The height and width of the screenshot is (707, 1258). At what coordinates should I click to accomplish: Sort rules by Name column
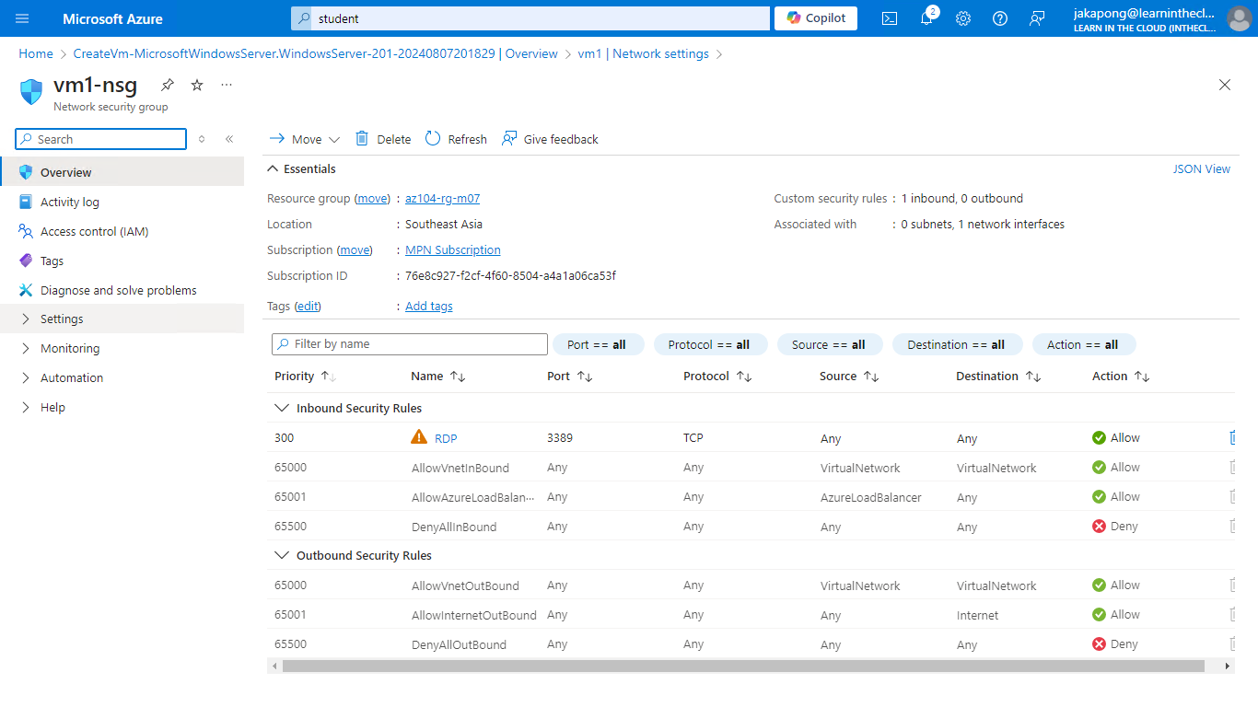[438, 377]
